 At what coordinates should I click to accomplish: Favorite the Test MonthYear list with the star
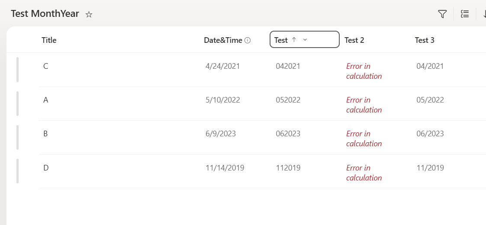(x=89, y=14)
